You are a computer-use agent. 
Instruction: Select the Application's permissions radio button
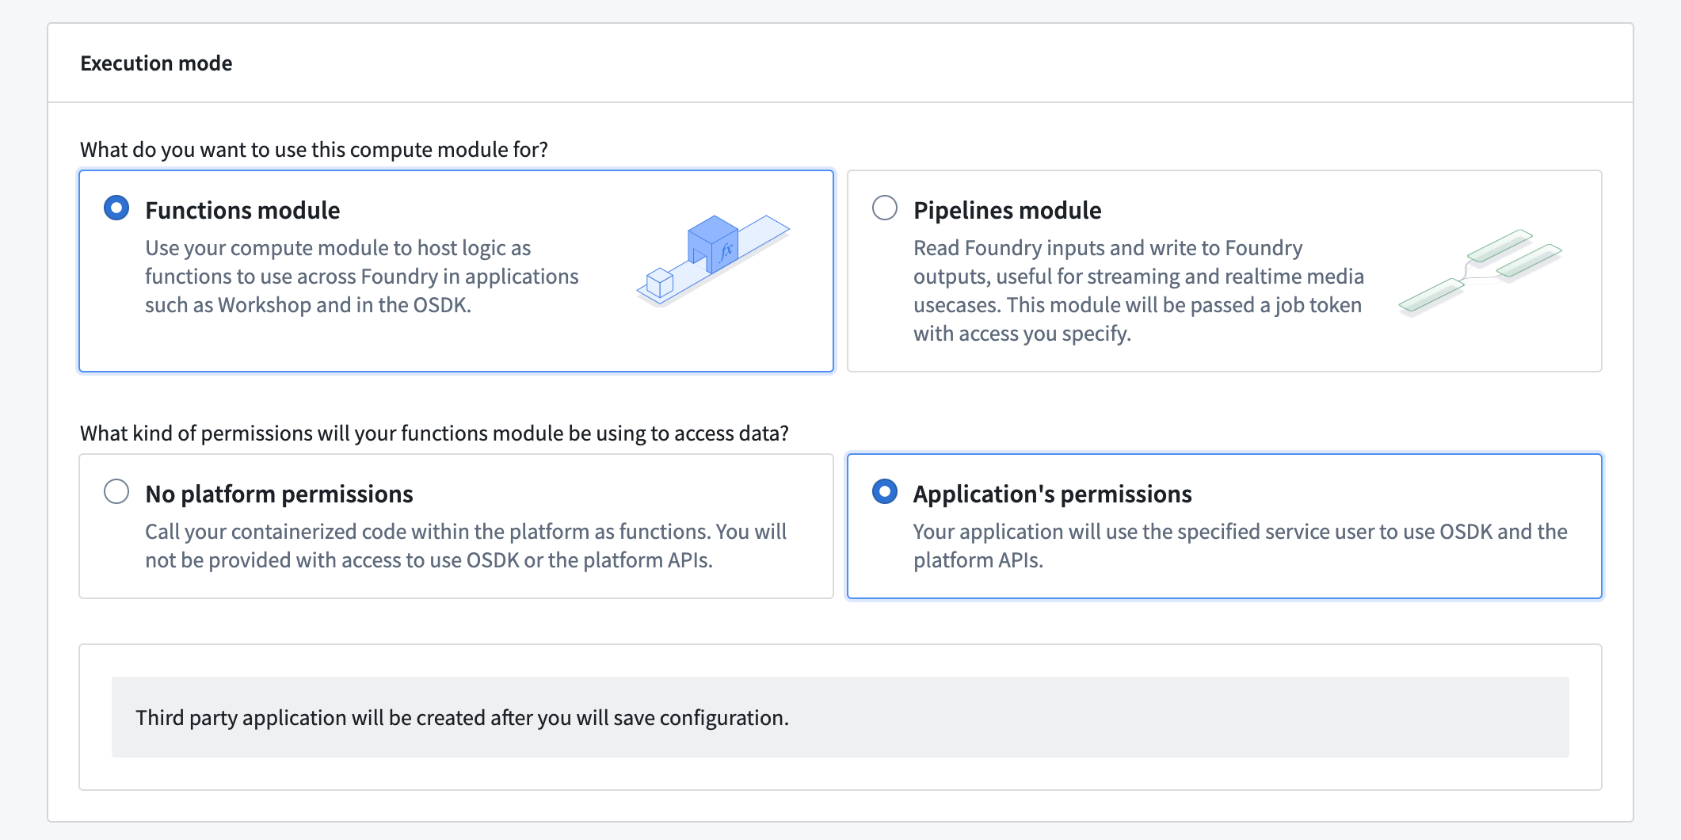coord(885,491)
